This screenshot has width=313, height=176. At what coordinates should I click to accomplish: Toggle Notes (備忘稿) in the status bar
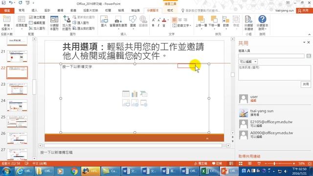pyautogui.click(x=201, y=163)
